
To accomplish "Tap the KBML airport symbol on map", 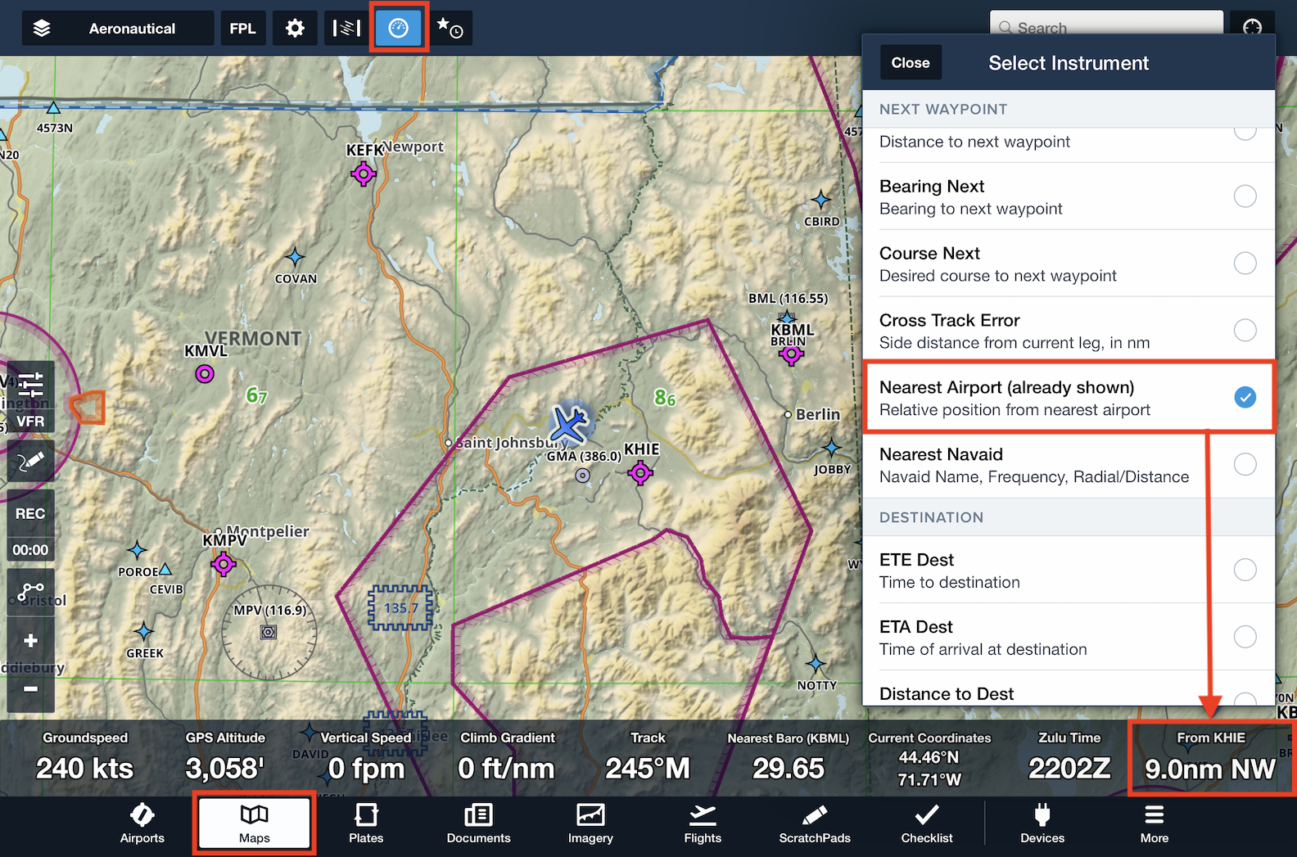I will [x=791, y=354].
